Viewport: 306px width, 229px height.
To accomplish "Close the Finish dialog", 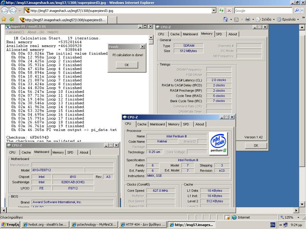I will point(143,47).
